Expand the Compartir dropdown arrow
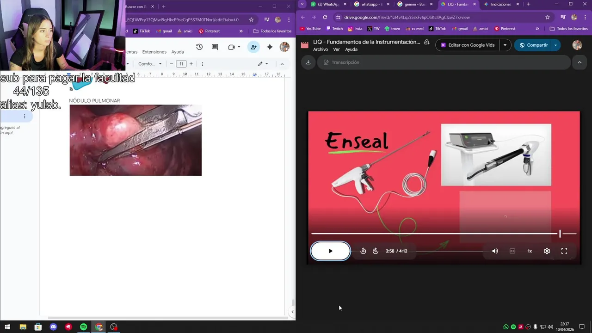592x333 pixels. tap(555, 45)
